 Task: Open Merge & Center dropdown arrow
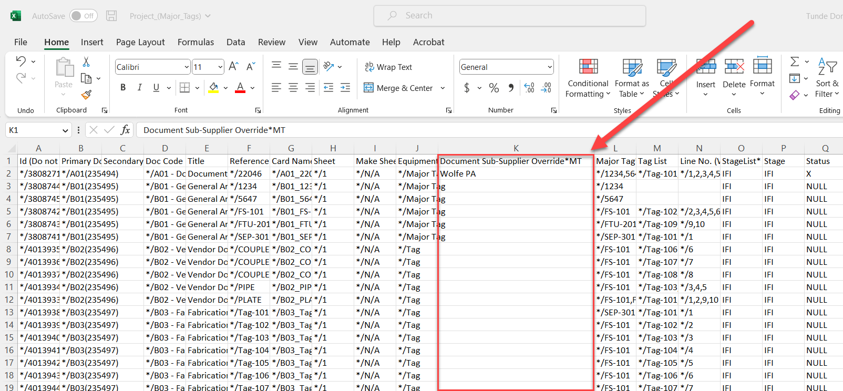point(443,88)
